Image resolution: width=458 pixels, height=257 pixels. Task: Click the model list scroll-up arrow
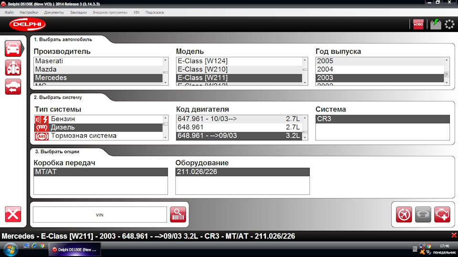(x=305, y=60)
